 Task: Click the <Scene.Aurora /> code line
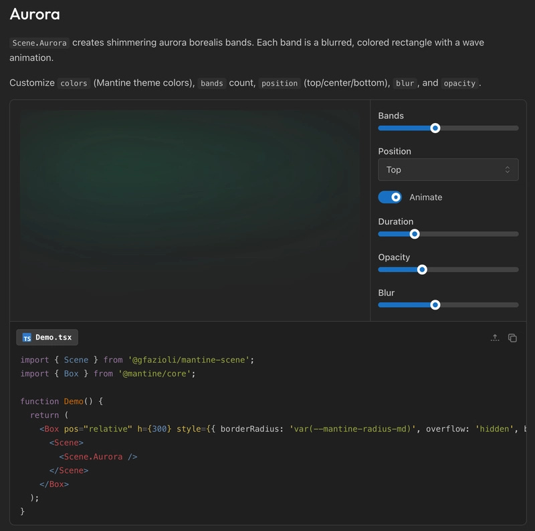click(x=98, y=457)
